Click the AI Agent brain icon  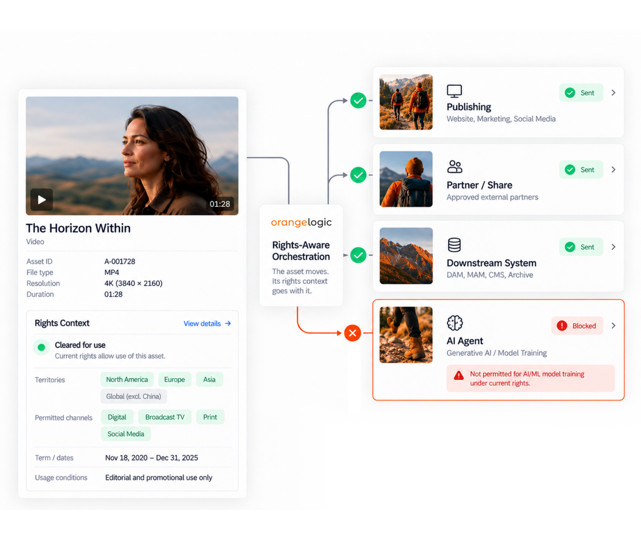click(455, 323)
